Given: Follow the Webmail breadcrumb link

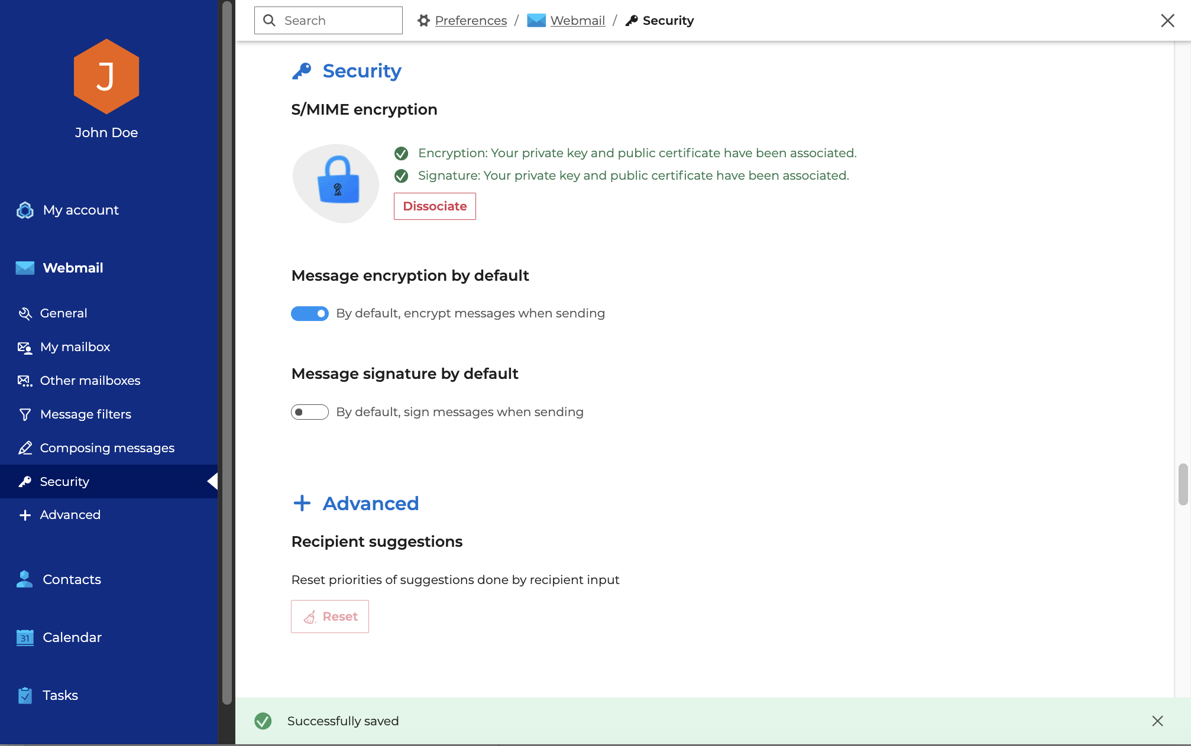Looking at the screenshot, I should (577, 21).
